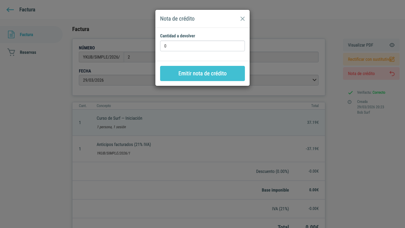The width and height of the screenshot is (405, 228).
Task: Focus the Cantidad a devolver input
Action: point(202,46)
